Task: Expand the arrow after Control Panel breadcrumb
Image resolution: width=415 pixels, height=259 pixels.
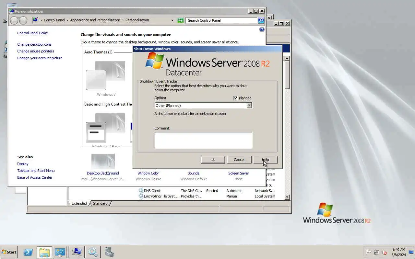Action: click(x=67, y=20)
